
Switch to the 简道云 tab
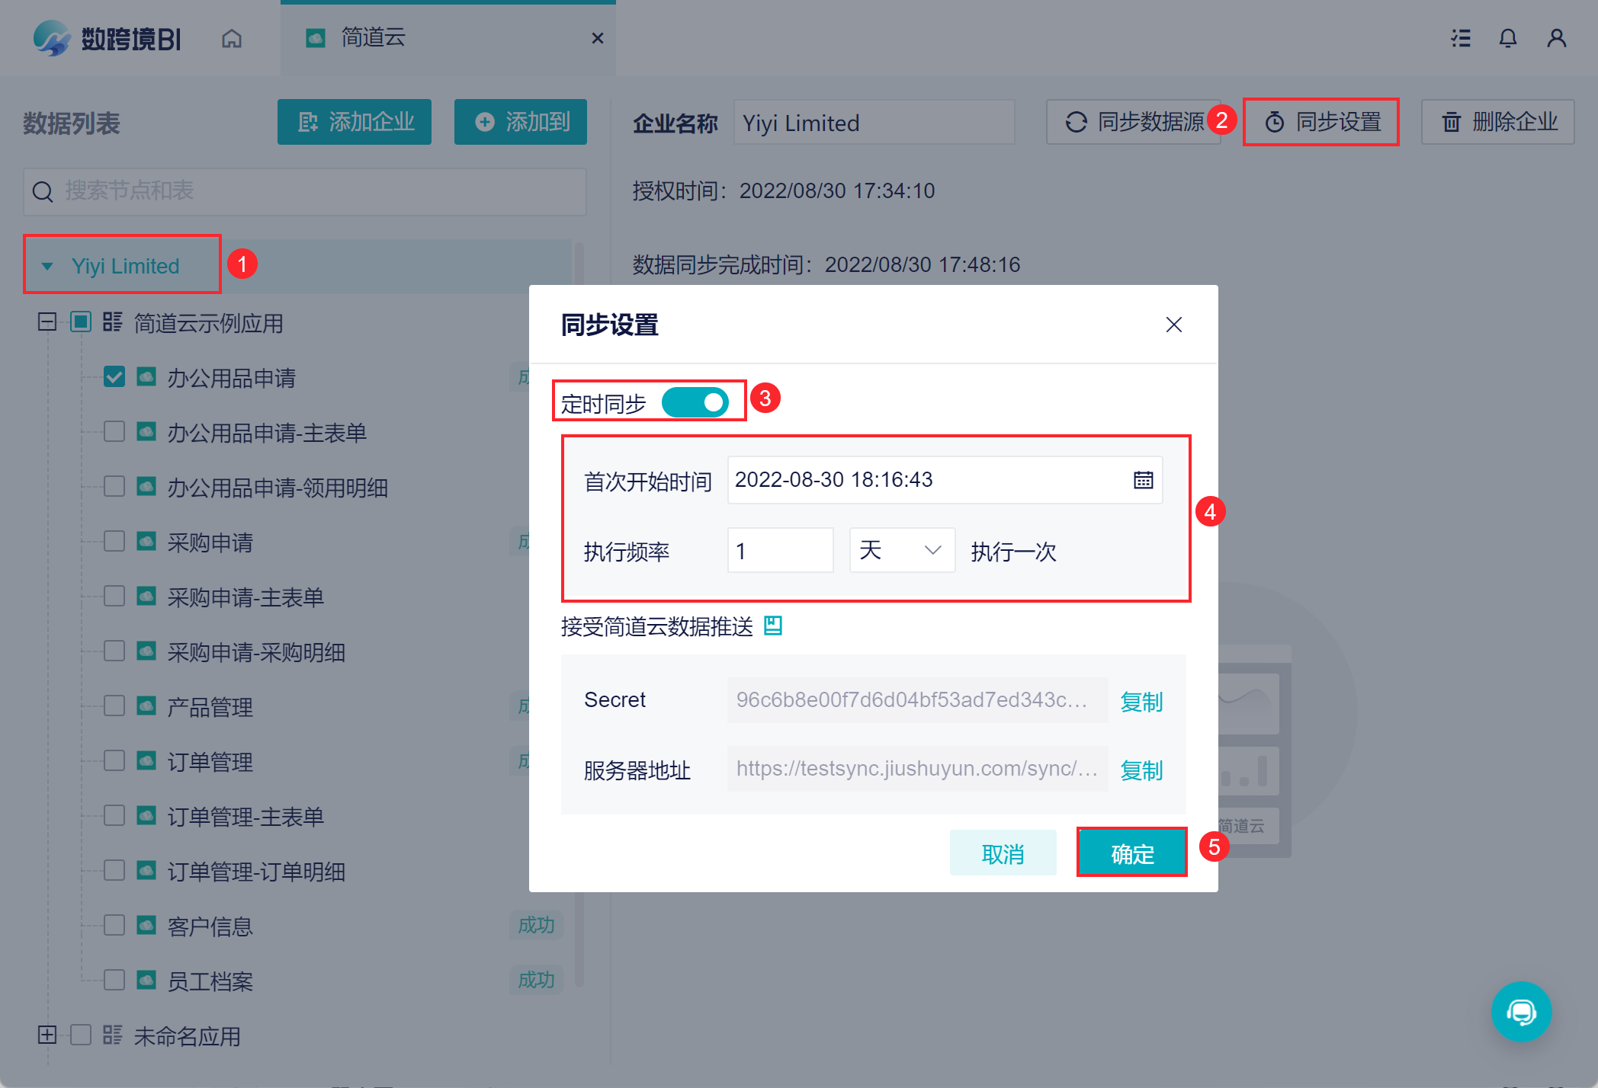[x=373, y=37]
